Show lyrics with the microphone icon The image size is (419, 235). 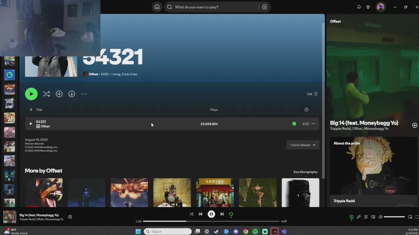click(359, 217)
